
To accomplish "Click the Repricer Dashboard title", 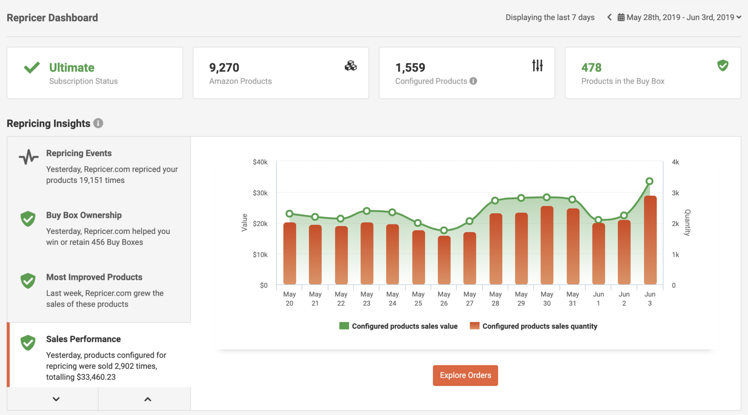I will click(52, 18).
